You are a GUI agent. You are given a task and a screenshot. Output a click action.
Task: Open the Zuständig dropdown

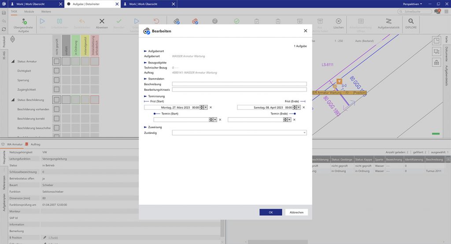304,133
